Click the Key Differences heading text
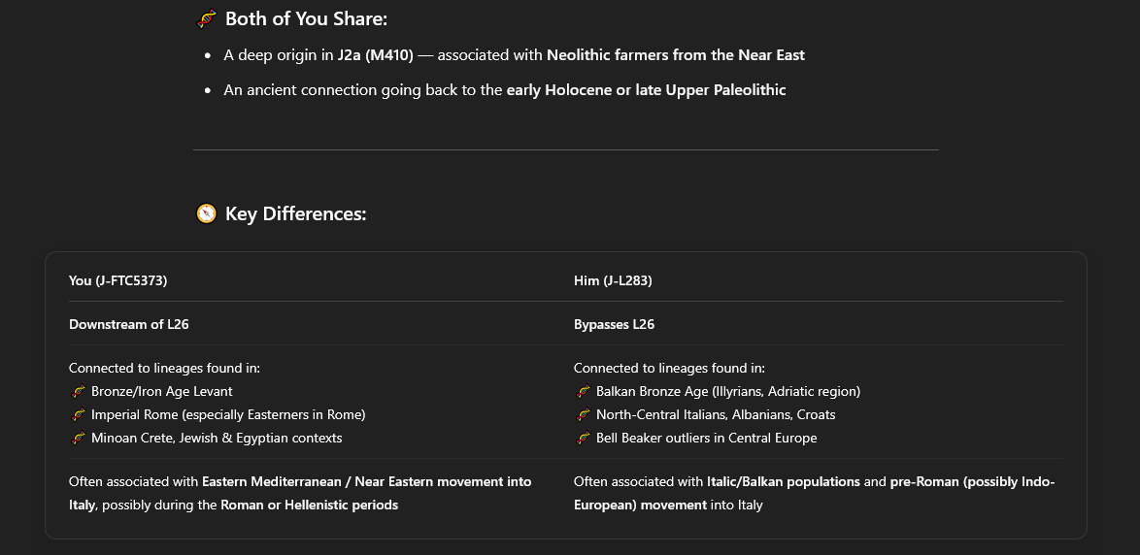Viewport: 1140px width, 555px height. pyautogui.click(x=296, y=213)
